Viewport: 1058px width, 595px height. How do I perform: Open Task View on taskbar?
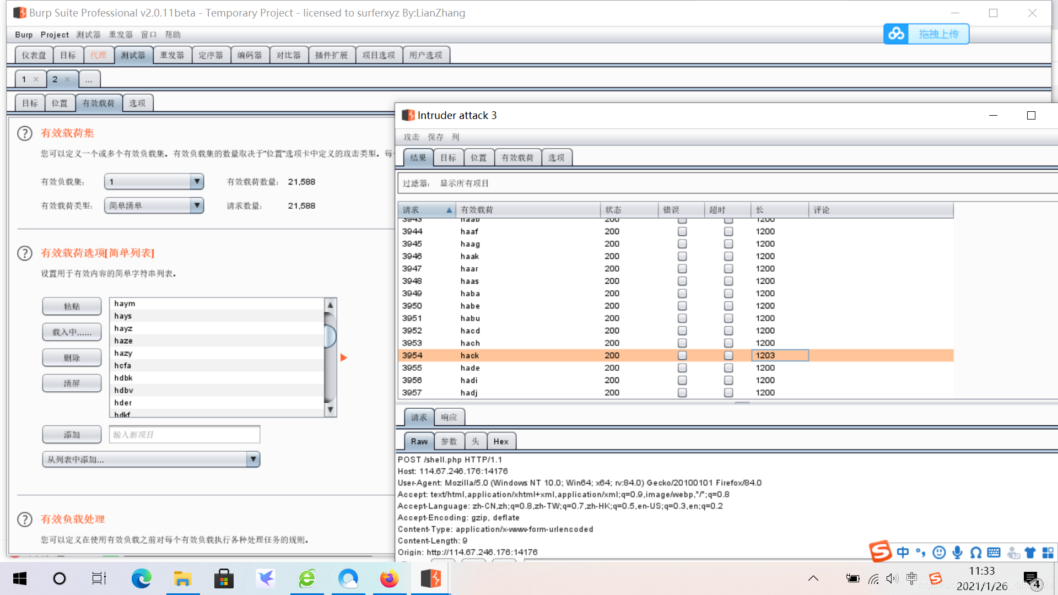(x=99, y=578)
